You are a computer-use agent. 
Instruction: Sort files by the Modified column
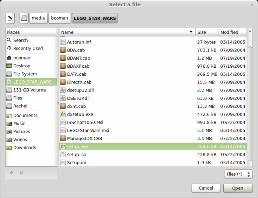233,32
